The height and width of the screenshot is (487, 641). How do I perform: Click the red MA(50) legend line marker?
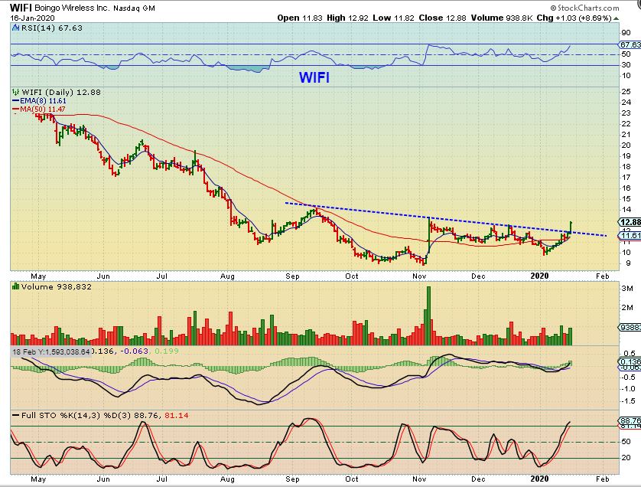click(x=15, y=109)
